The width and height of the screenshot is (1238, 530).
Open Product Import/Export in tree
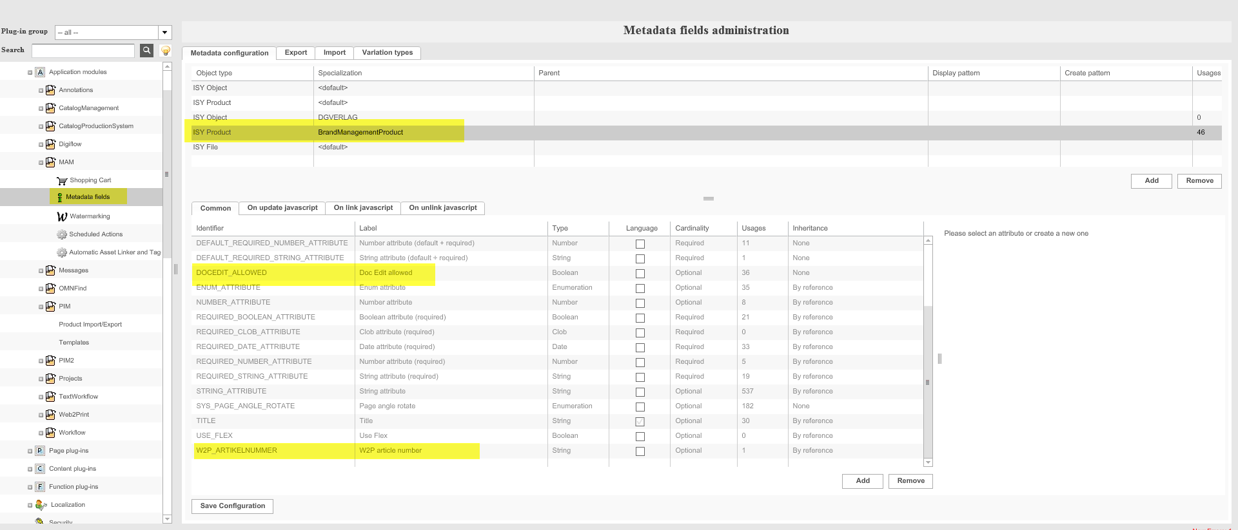(90, 325)
